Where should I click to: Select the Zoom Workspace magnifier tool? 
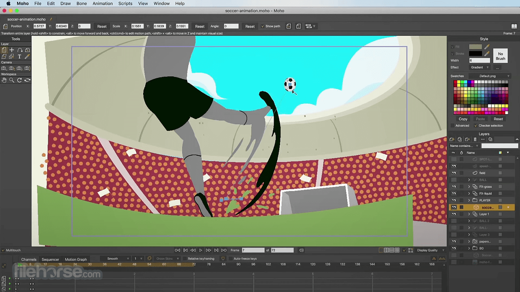(12, 80)
